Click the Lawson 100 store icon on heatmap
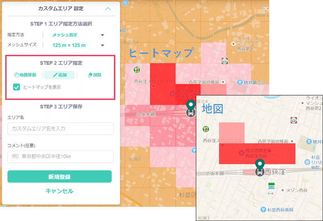 pos(224,61)
